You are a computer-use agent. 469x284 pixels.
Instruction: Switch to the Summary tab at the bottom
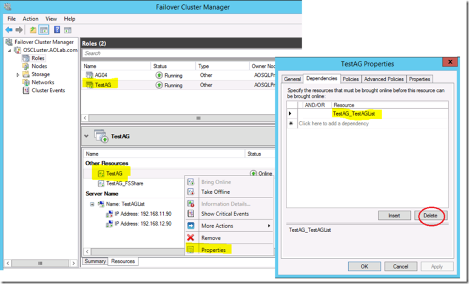95,262
